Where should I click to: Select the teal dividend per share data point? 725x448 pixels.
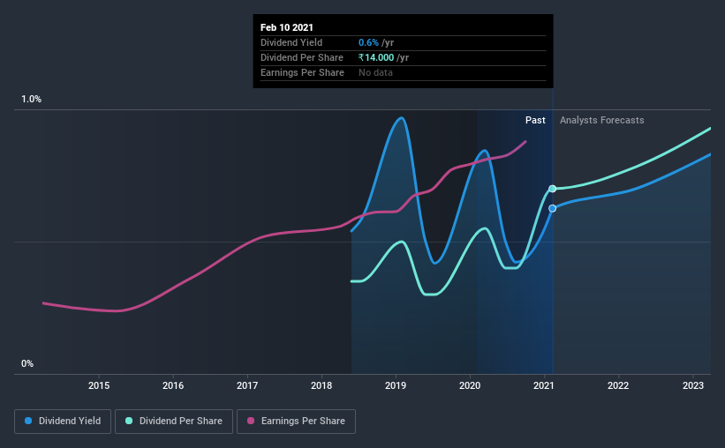[x=553, y=189]
